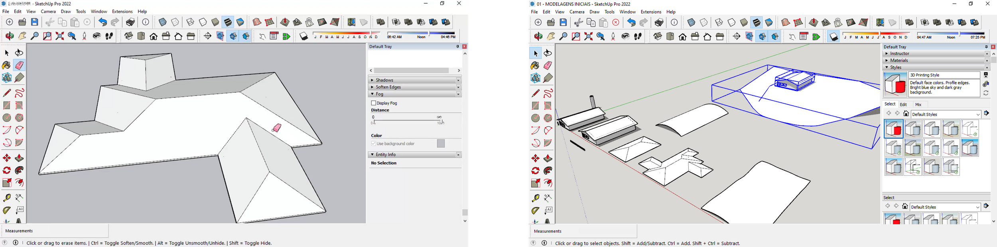
Task: Select the Paint Bucket tool in left window
Action: point(6,65)
